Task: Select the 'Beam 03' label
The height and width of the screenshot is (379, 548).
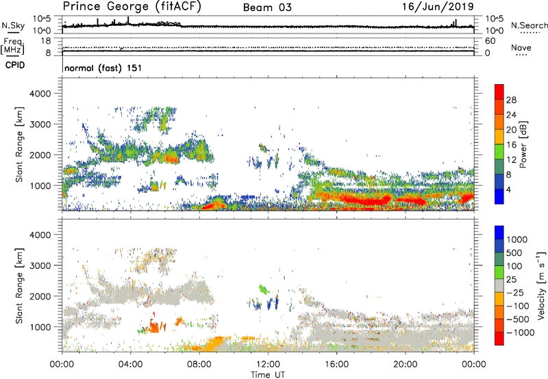Action: click(267, 8)
